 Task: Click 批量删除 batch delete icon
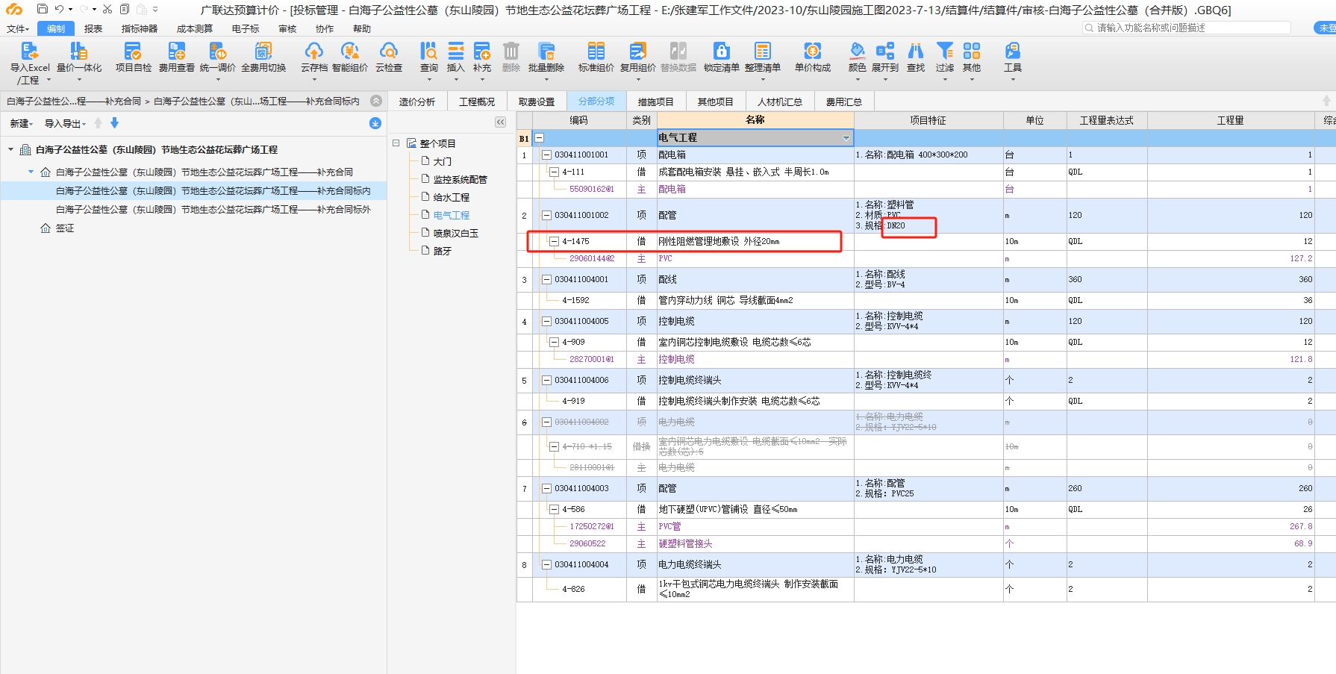pos(546,51)
